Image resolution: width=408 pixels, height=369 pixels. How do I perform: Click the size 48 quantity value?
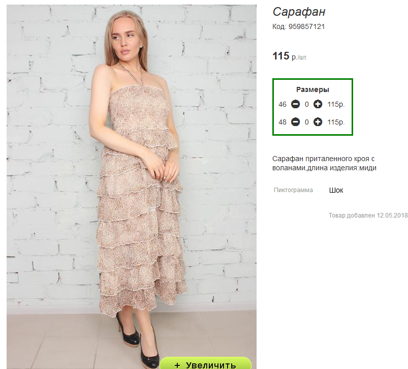(x=307, y=122)
